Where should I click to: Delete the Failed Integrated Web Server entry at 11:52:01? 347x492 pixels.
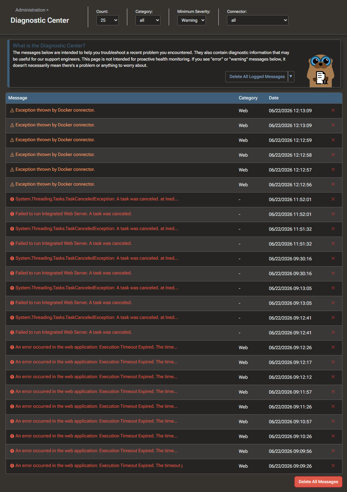pyautogui.click(x=333, y=214)
